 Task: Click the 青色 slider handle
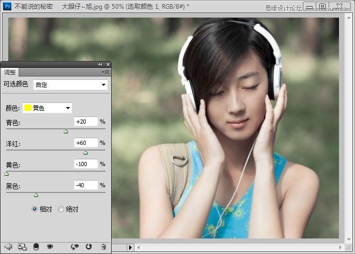point(66,131)
